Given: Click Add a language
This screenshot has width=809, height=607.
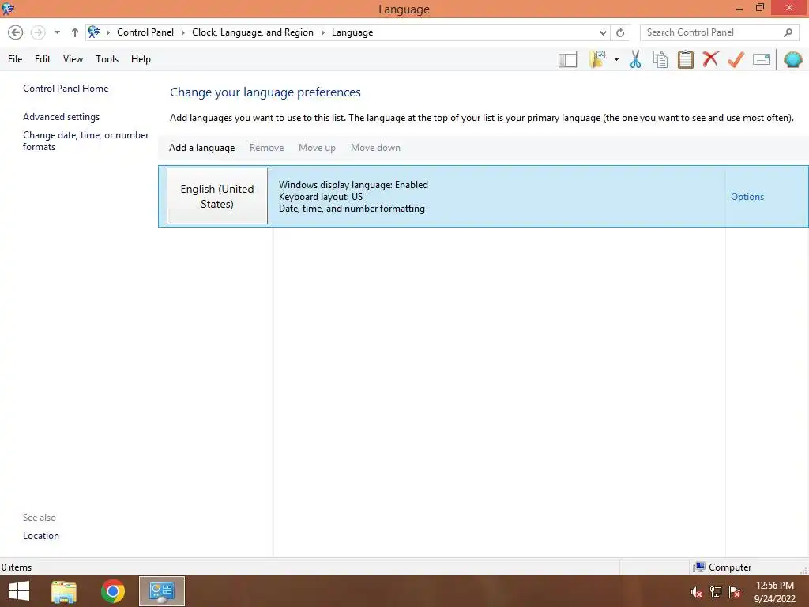Looking at the screenshot, I should (x=201, y=148).
